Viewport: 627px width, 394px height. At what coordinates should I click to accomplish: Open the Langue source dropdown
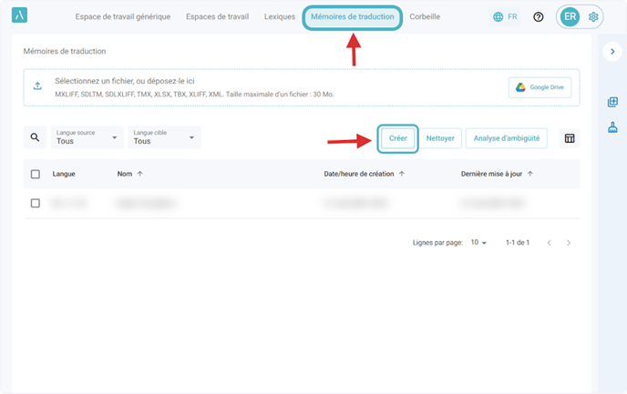pos(87,137)
